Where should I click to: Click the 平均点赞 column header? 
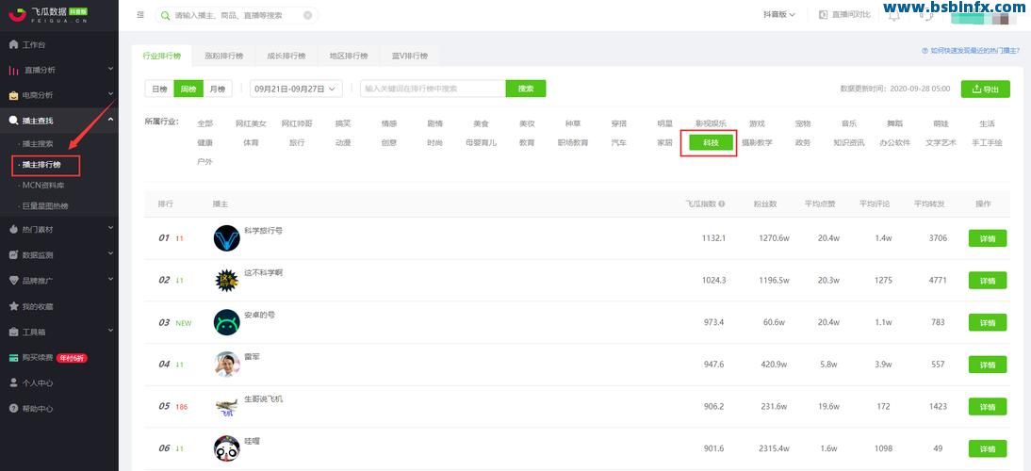820,204
